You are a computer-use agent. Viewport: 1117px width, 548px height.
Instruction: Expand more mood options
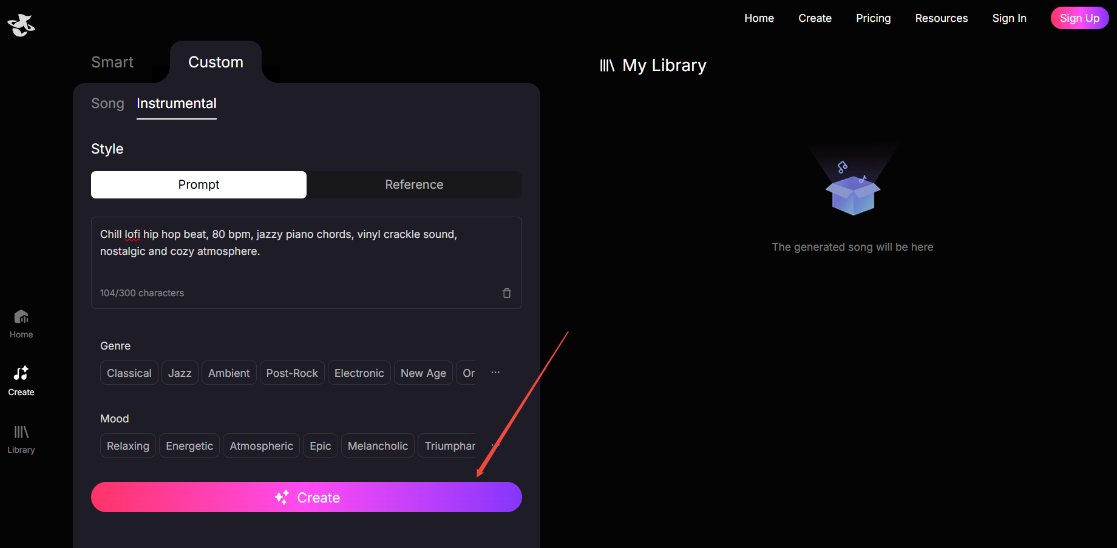click(494, 445)
